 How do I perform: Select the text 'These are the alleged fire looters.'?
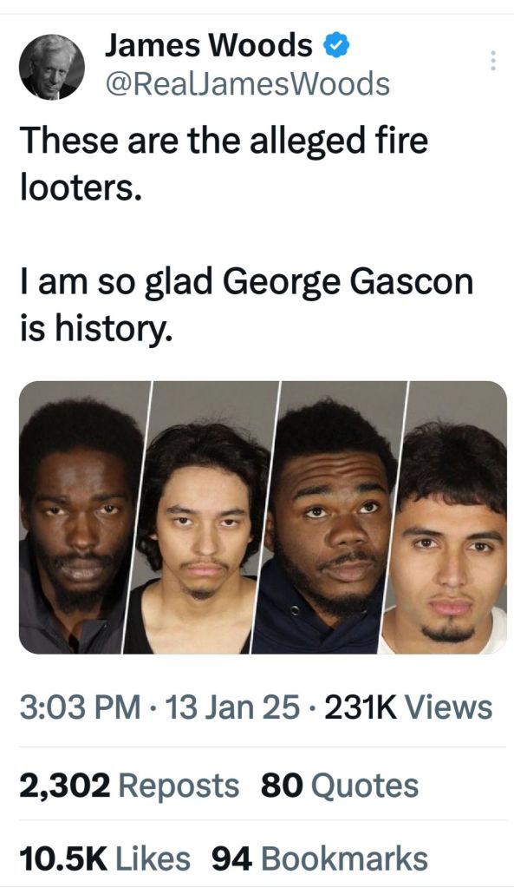point(224,163)
